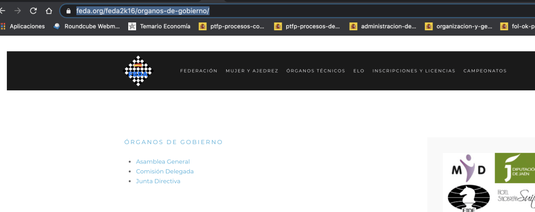Expand the Inscripciones y Licencias menu
The width and height of the screenshot is (535, 212).
coord(414,71)
